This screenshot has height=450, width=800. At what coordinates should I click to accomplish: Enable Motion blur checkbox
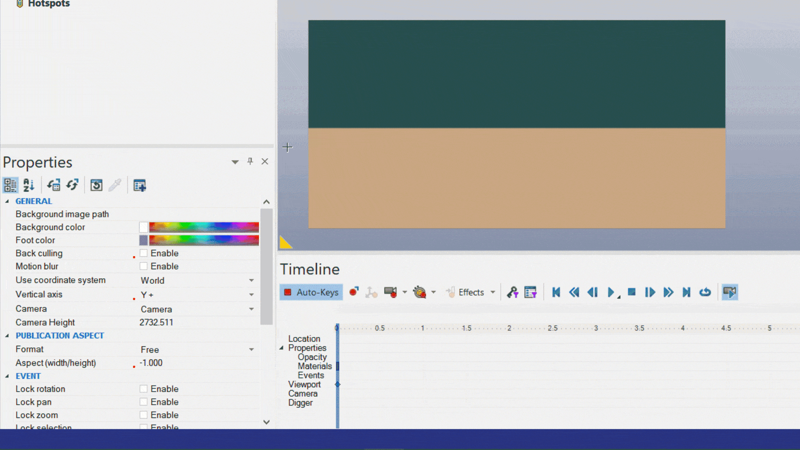(143, 267)
